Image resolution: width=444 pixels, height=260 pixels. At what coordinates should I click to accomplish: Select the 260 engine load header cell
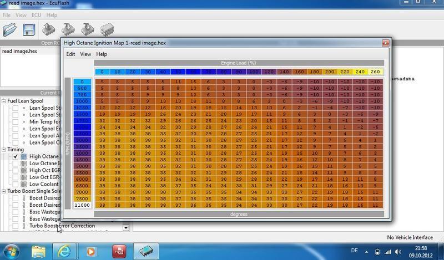click(374, 72)
